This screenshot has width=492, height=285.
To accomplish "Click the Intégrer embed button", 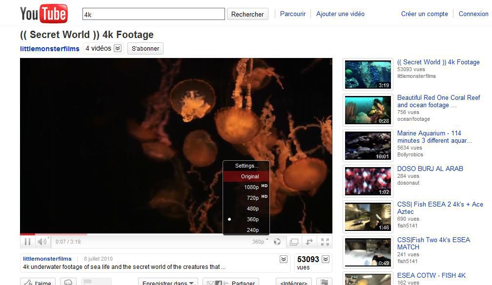I will 294,282.
